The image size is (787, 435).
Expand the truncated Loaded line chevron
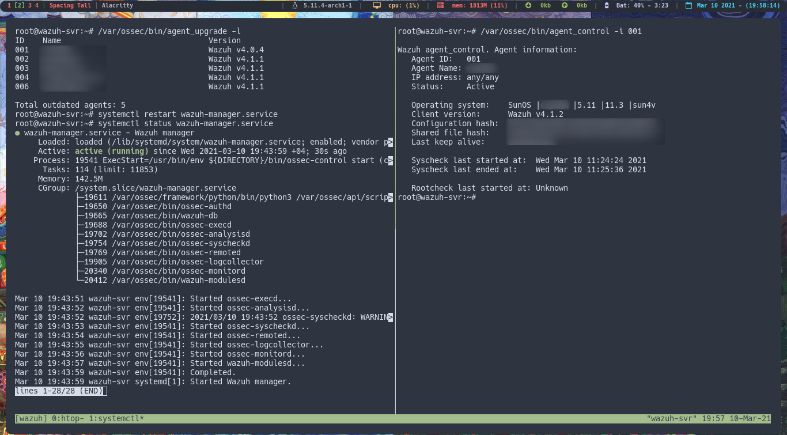[391, 142]
